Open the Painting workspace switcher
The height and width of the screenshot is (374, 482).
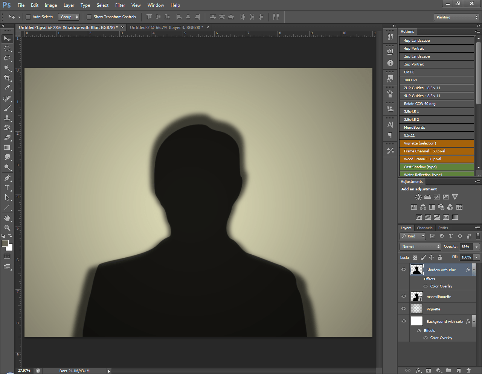(456, 17)
